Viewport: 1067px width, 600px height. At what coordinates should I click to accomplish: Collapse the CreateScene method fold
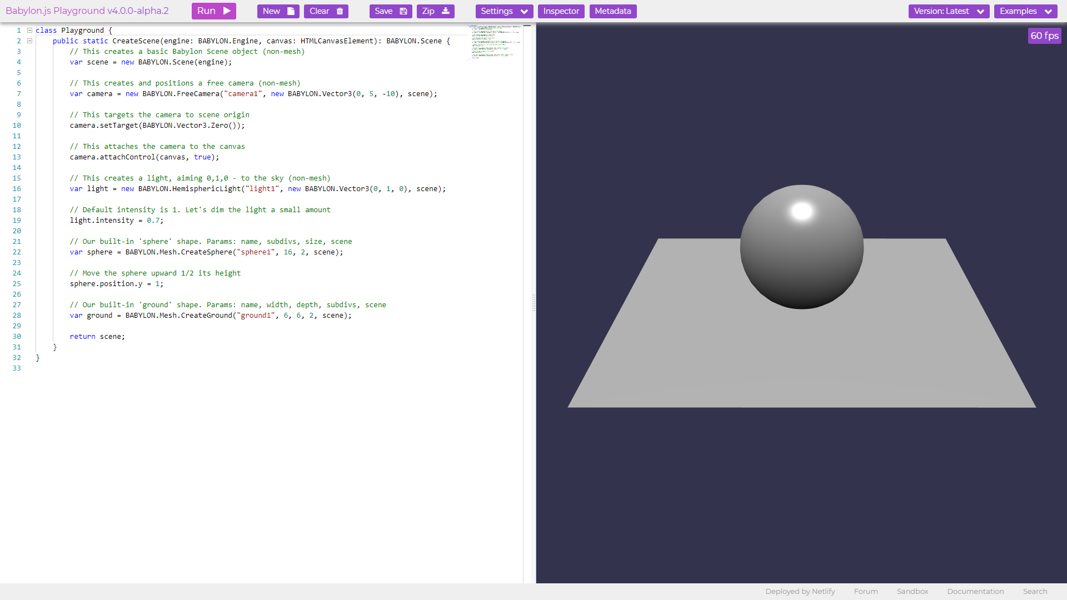[x=30, y=41]
